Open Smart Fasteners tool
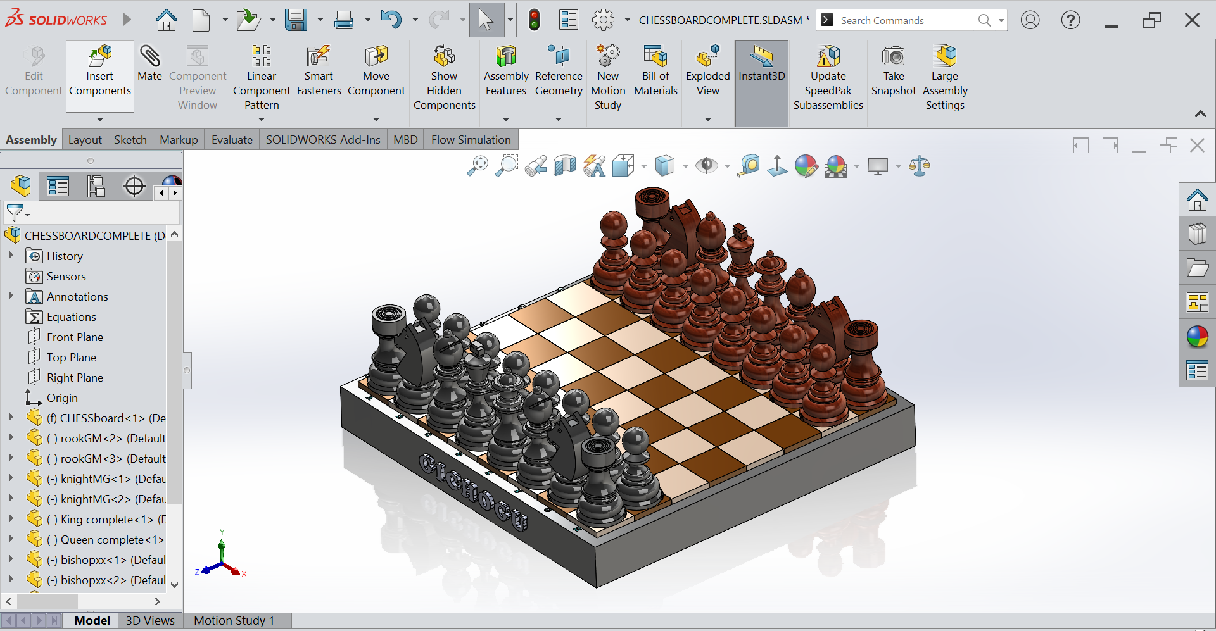The image size is (1216, 631). [x=319, y=71]
